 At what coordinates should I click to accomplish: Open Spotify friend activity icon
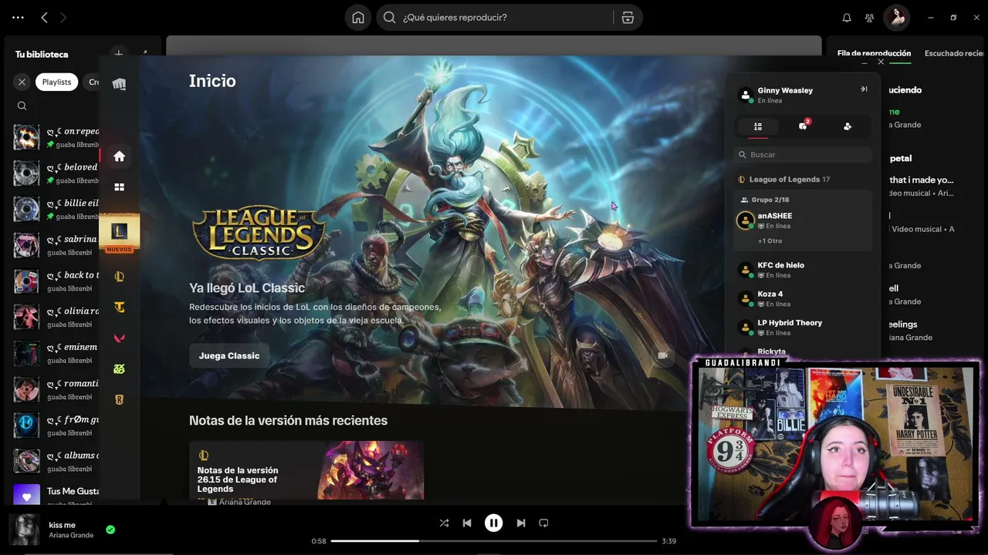pyautogui.click(x=870, y=17)
